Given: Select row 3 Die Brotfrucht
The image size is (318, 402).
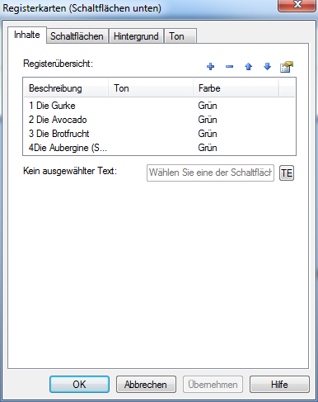Looking at the screenshot, I should [159, 134].
